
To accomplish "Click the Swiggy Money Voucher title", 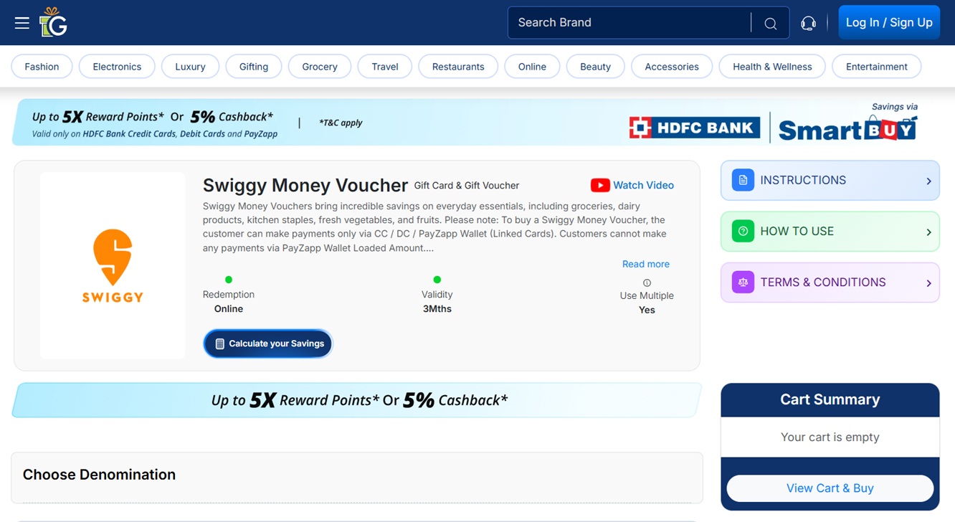I will click(305, 185).
